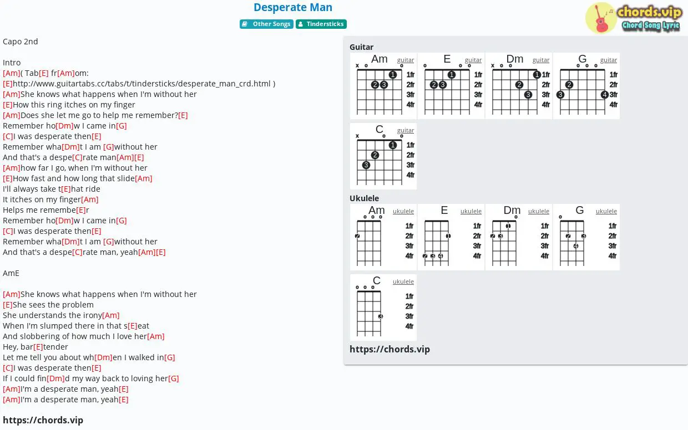Viewport: 688px width, 430px height.
Task: Select the G guitar chord diagram
Action: click(x=586, y=86)
